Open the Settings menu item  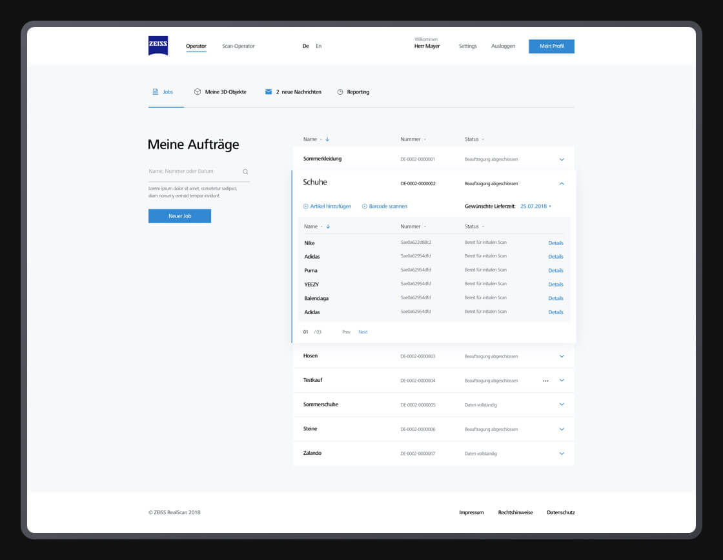468,46
